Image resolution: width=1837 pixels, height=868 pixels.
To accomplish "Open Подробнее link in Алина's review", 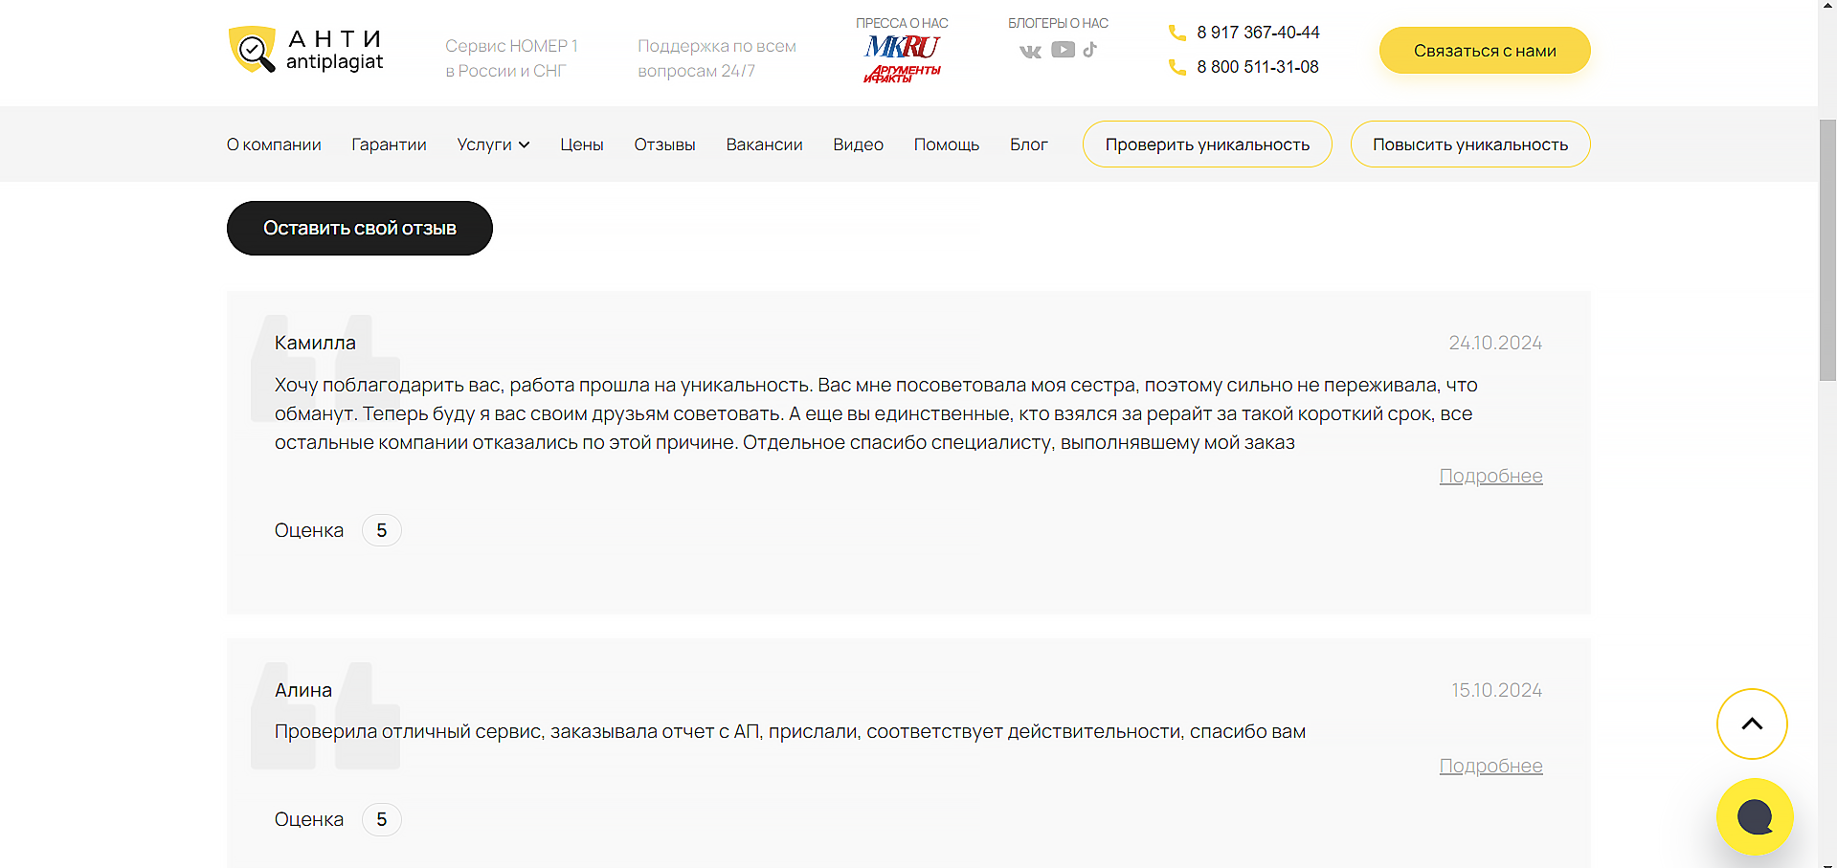I will [1490, 766].
